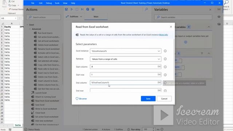Image resolution: width=233 pixels, height=131 pixels.
Task: Collapse the flow variables section
Action: 209,53
